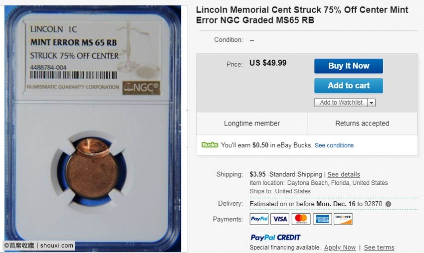Click the delivery estimate help icon
The image size is (424, 253).
click(x=388, y=204)
